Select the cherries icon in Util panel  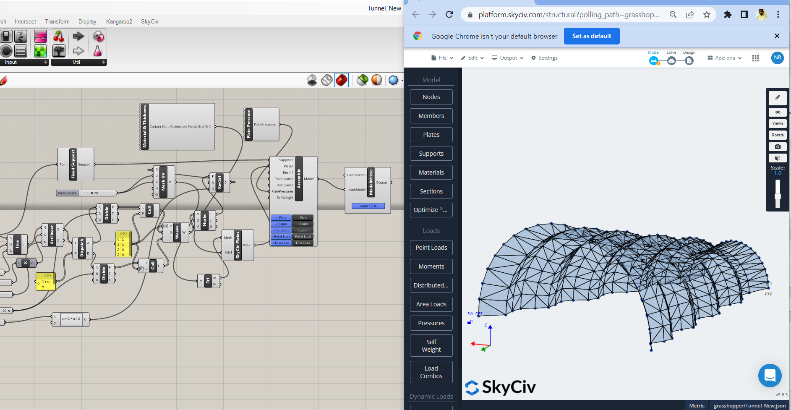(59, 37)
